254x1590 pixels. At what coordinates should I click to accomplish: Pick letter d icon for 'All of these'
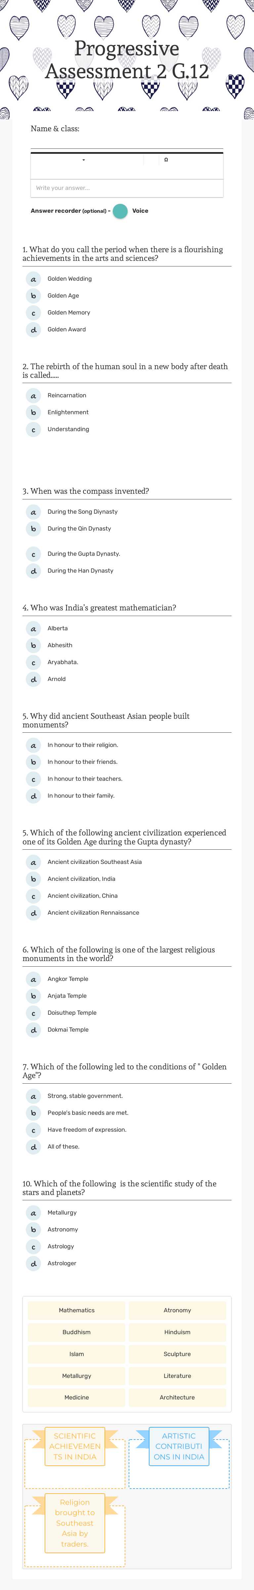coord(33,1147)
